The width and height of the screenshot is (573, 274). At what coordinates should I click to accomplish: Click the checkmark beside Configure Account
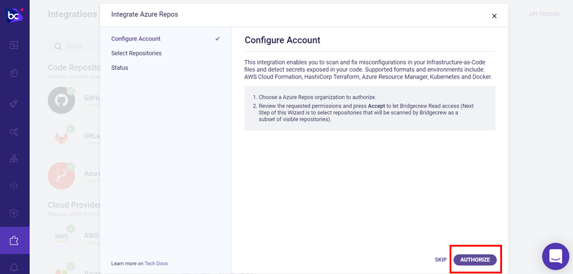(x=218, y=39)
